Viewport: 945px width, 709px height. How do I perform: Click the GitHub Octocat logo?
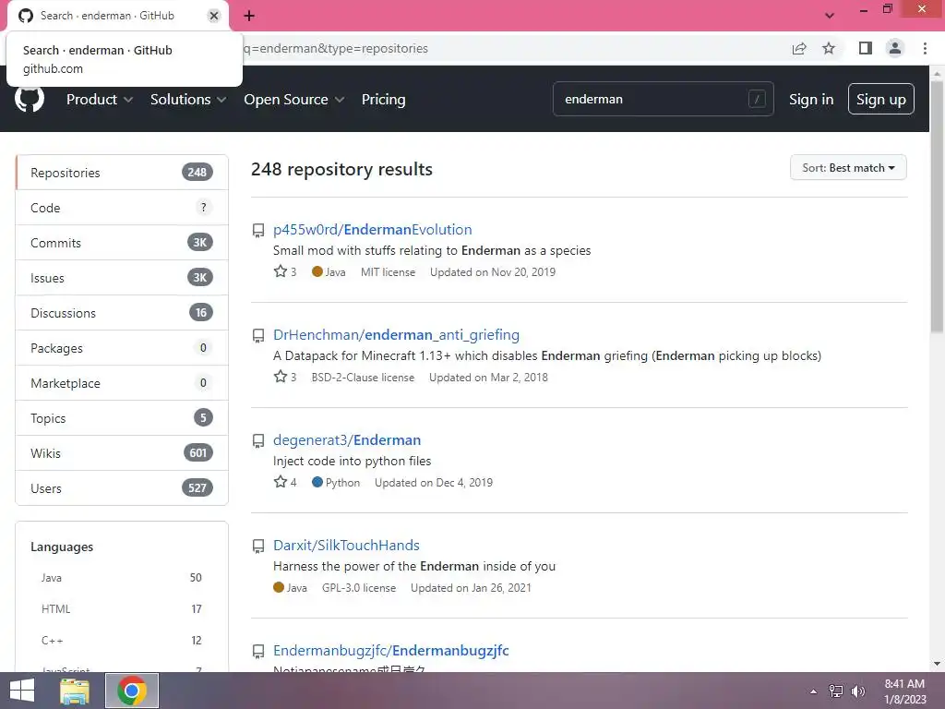[29, 98]
